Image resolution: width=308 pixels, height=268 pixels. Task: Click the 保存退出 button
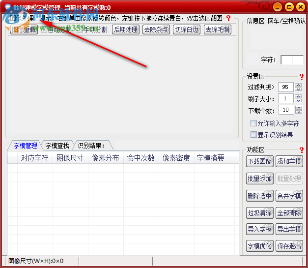[x=289, y=246]
